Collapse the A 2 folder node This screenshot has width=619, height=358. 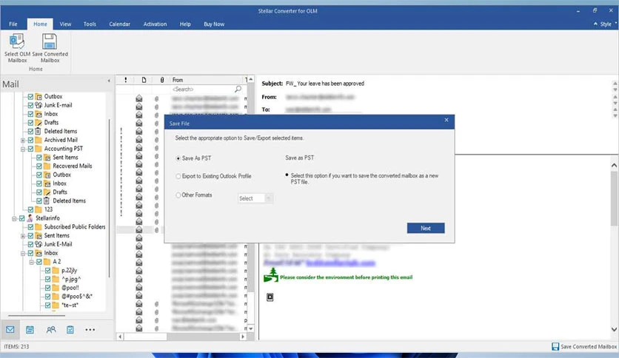pyautogui.click(x=32, y=262)
